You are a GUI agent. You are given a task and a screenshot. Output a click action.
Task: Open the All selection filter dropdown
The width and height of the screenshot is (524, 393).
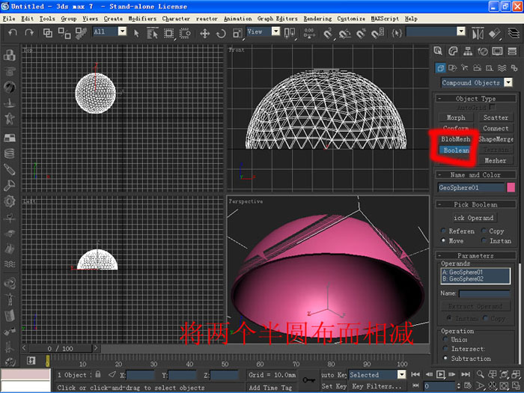pos(122,31)
